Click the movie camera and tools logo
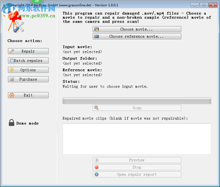Image resolution: width=220 pixels, height=187 pixels. click(x=16, y=23)
